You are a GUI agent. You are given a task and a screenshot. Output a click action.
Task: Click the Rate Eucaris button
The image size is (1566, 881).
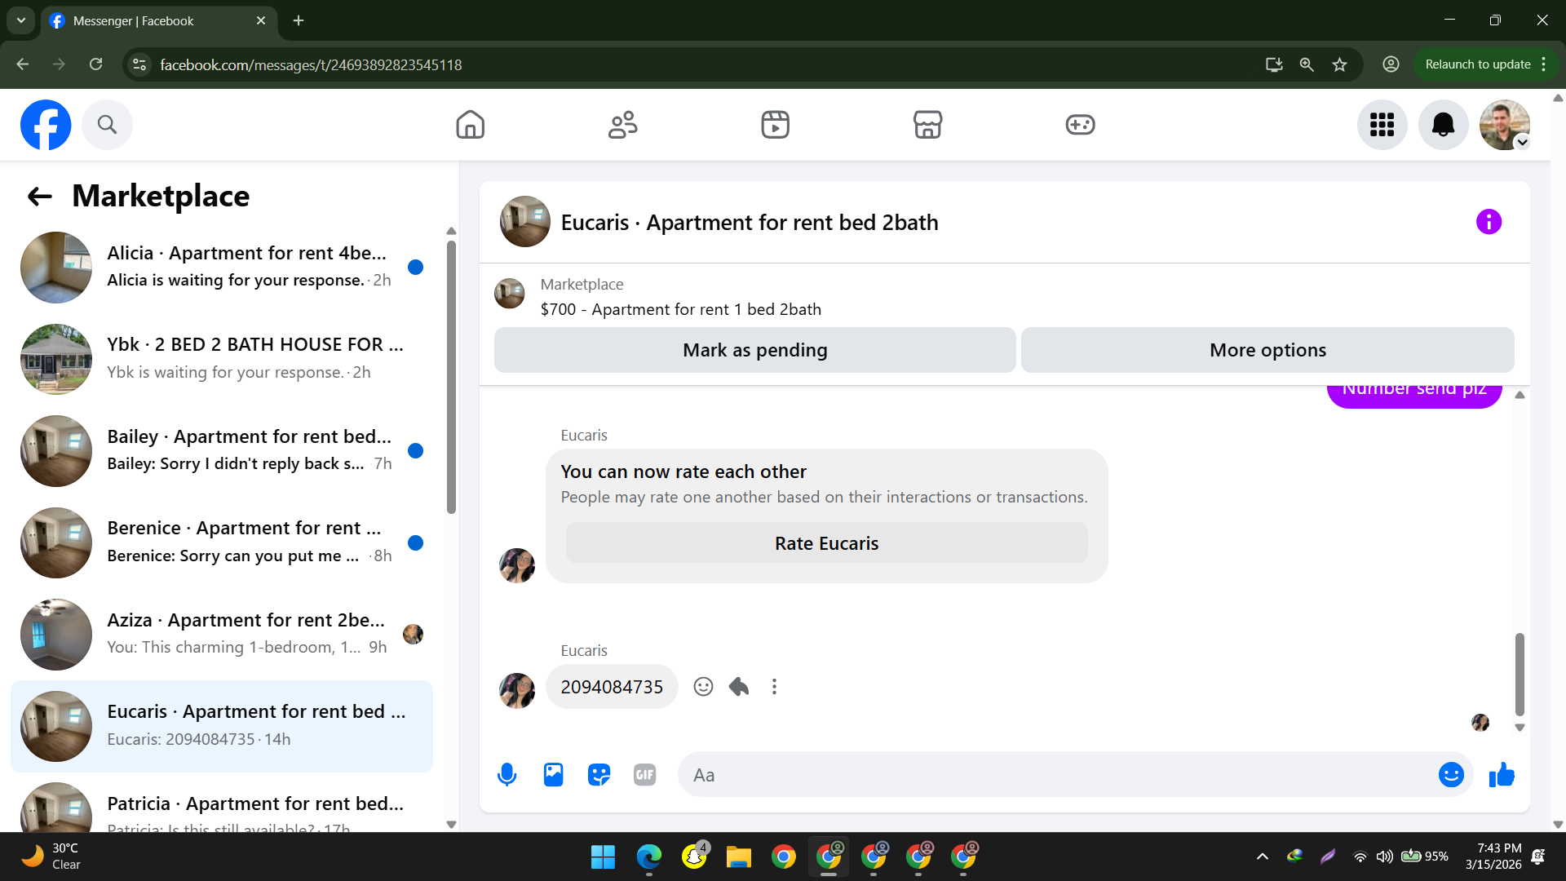coord(826,543)
